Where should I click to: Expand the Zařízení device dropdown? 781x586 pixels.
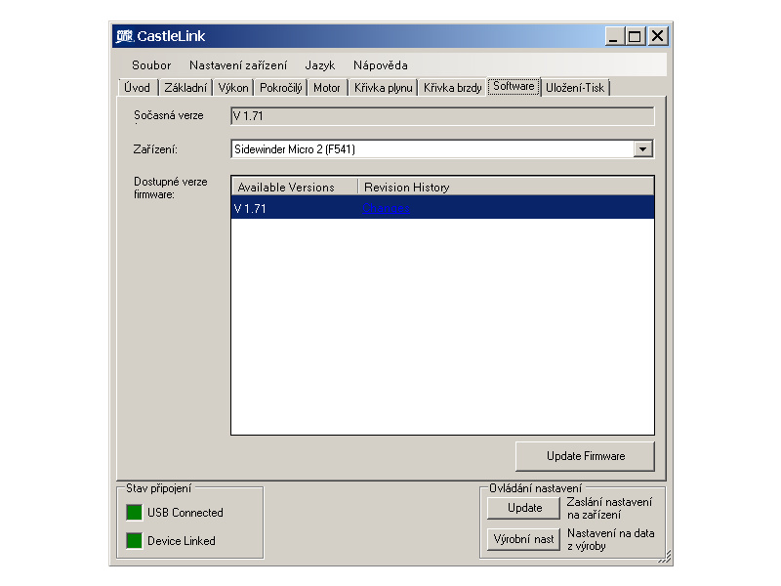click(642, 149)
